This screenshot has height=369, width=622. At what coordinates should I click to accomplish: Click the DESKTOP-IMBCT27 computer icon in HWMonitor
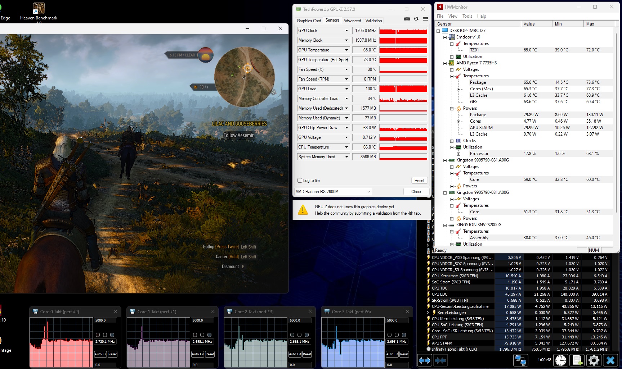[445, 31]
